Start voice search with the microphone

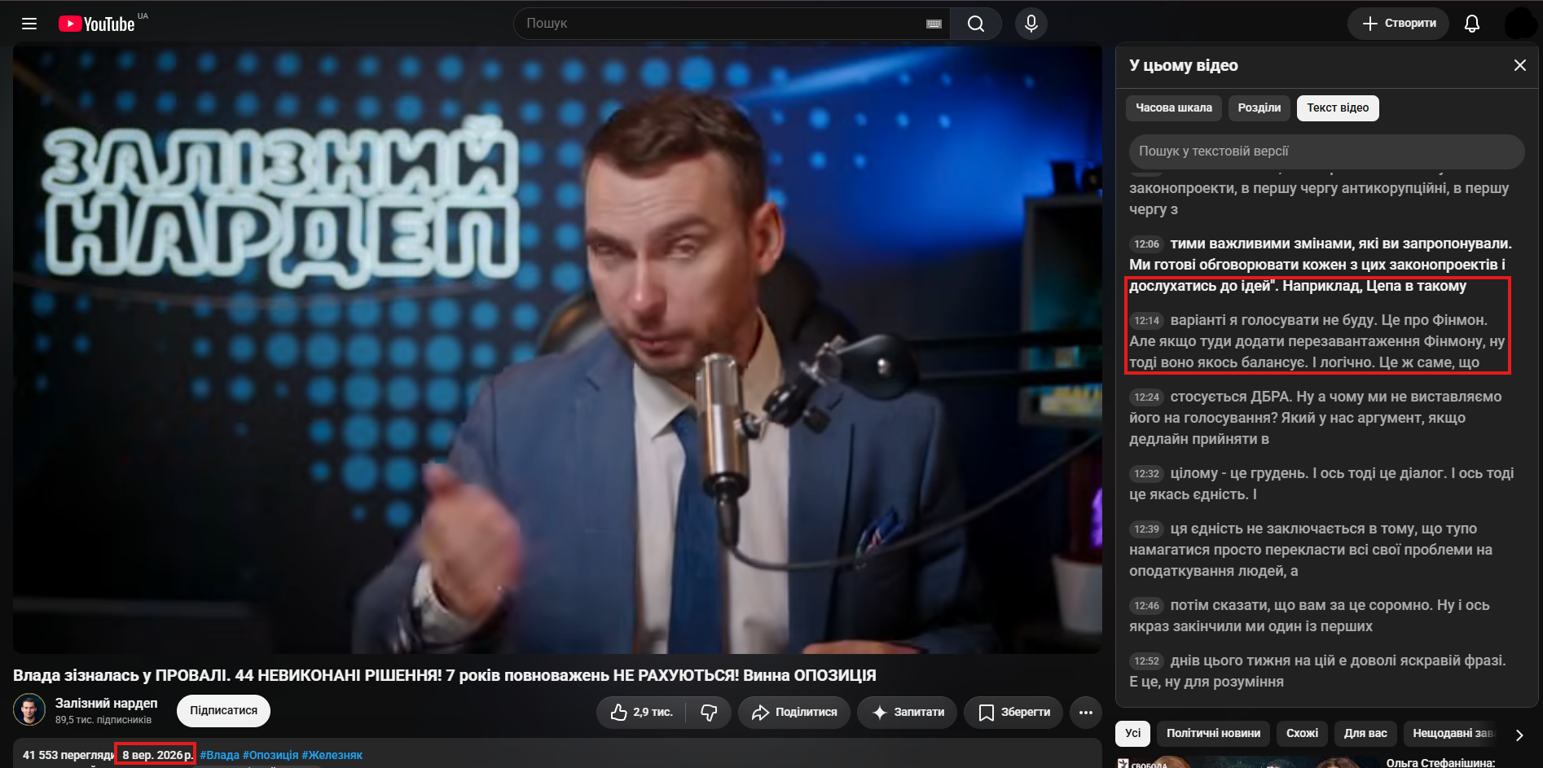1031,24
